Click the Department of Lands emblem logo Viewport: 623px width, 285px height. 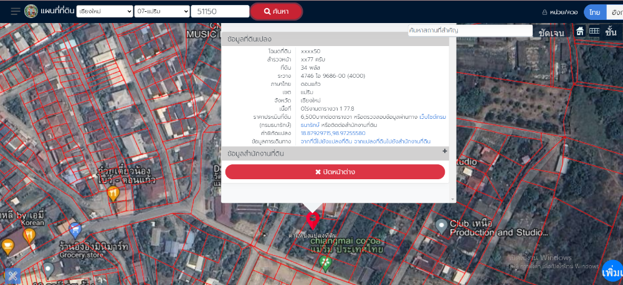click(x=31, y=11)
